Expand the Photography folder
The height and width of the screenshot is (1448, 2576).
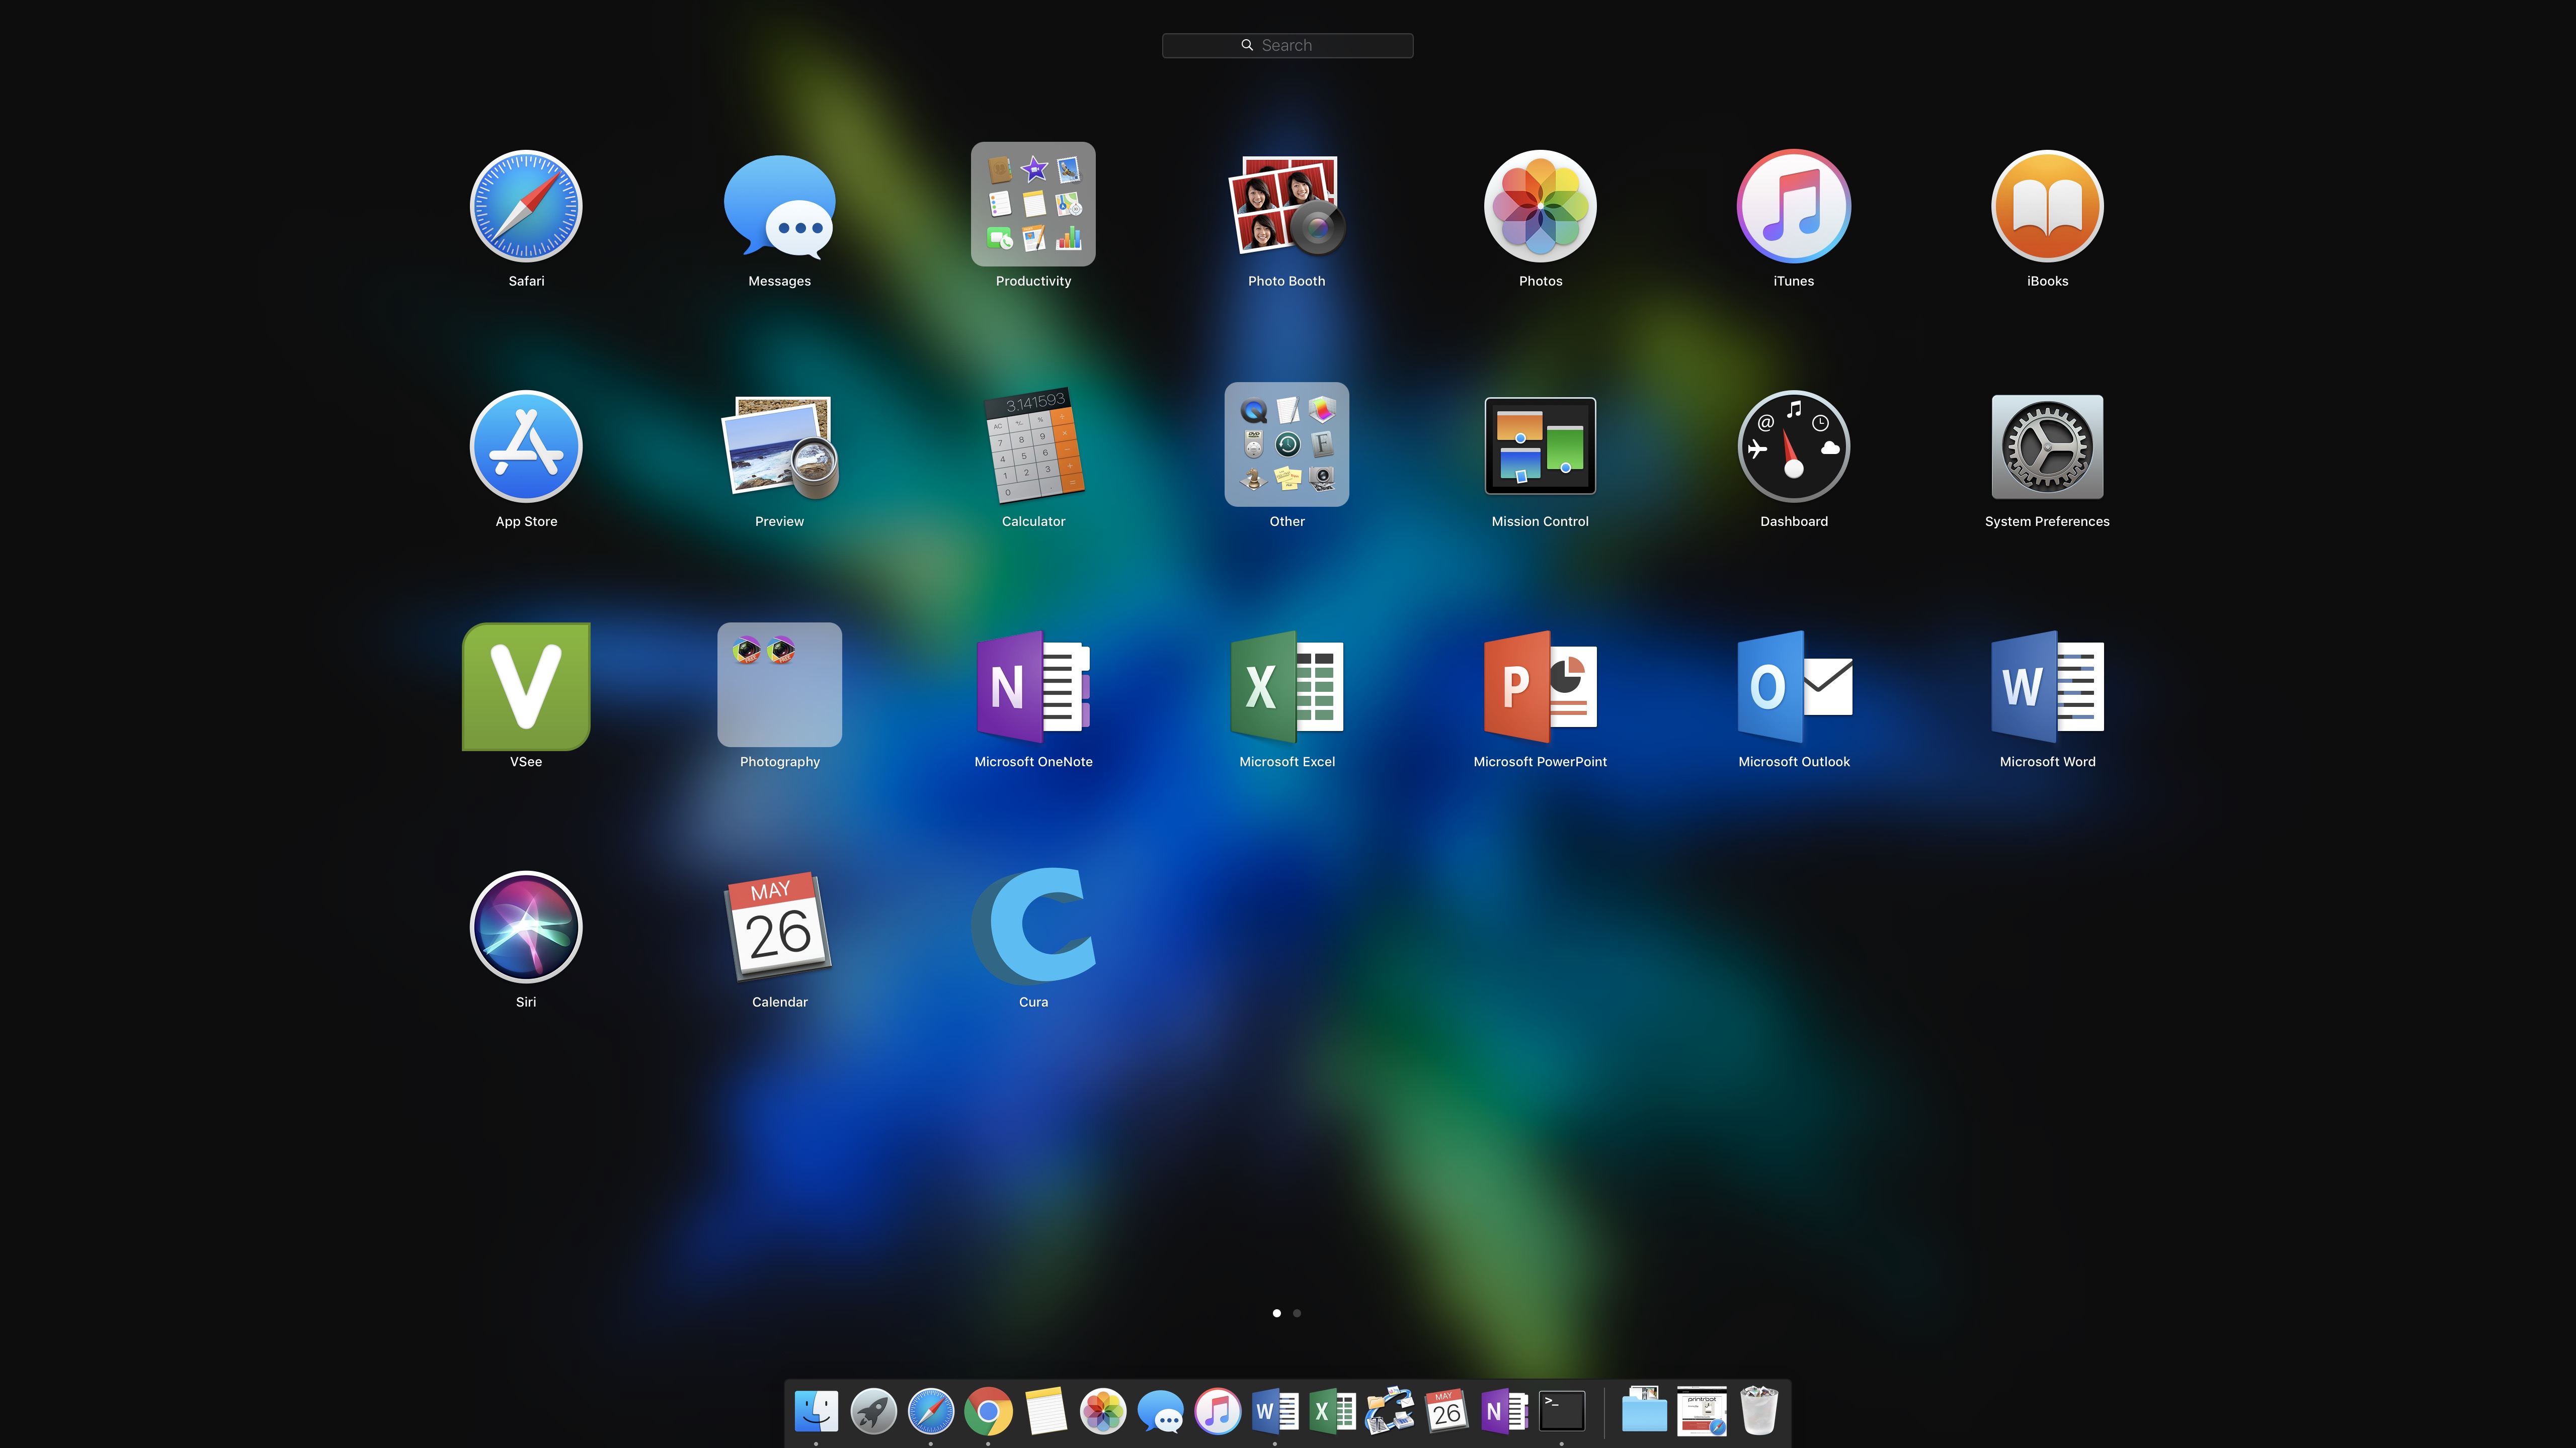click(779, 684)
